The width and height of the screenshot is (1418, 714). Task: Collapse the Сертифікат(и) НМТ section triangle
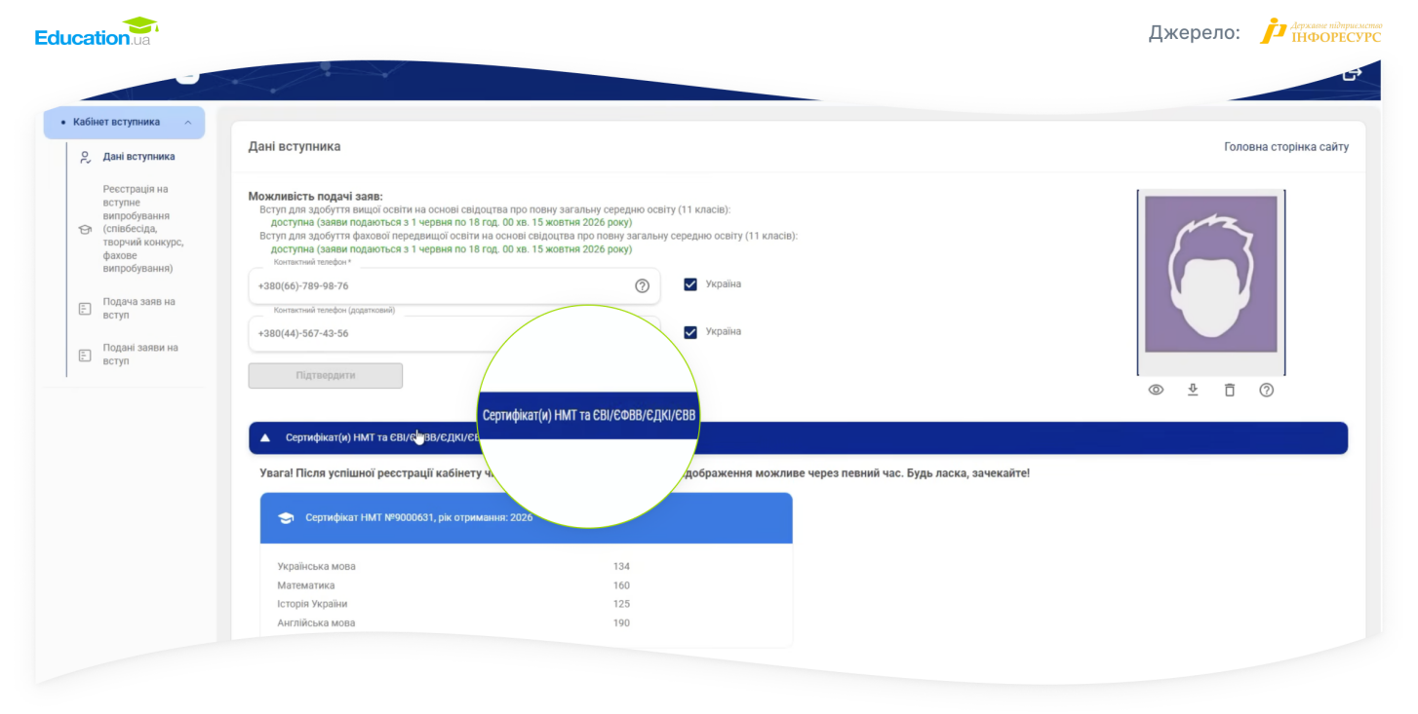(264, 438)
